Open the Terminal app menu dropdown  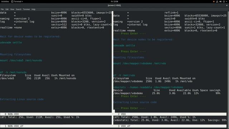[17, 1]
